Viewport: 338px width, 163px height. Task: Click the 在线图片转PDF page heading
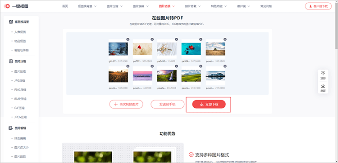pos(167,18)
